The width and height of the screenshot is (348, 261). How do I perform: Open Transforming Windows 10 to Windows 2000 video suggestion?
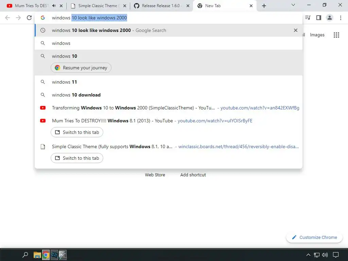click(169, 108)
